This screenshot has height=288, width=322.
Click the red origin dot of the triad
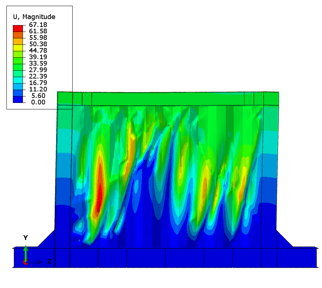(25, 262)
